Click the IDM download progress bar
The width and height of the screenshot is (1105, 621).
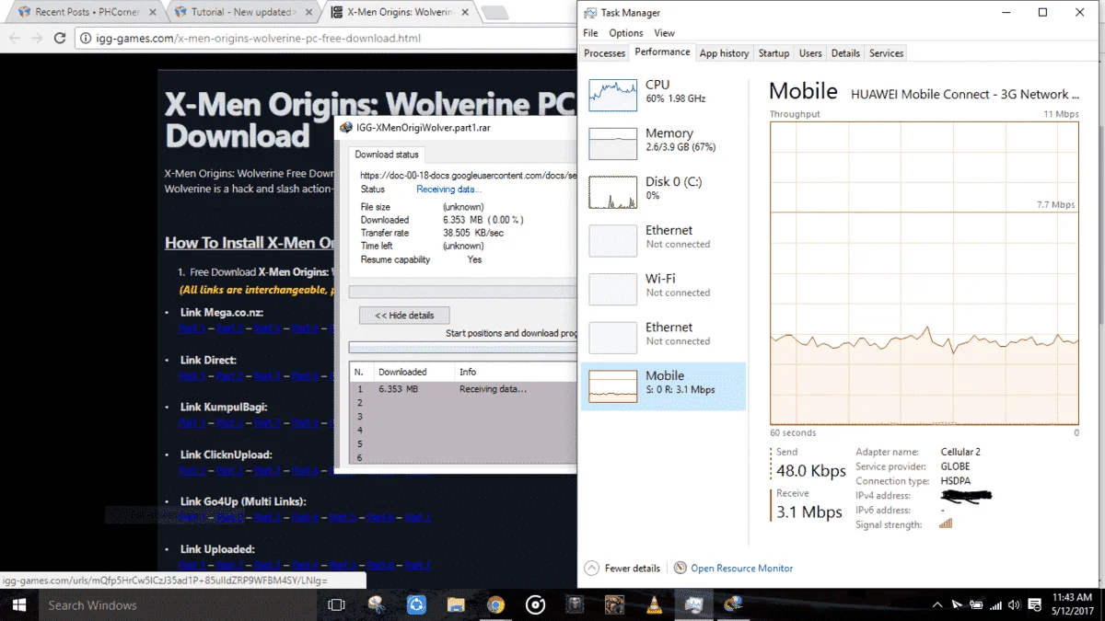click(x=463, y=292)
